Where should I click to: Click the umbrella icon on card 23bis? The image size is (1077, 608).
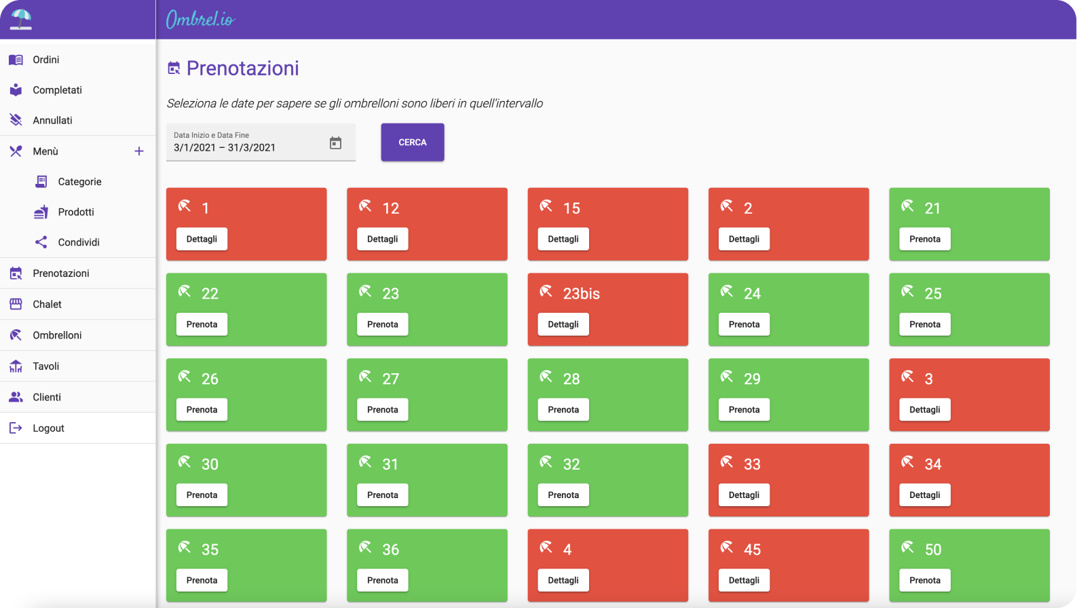tap(546, 291)
